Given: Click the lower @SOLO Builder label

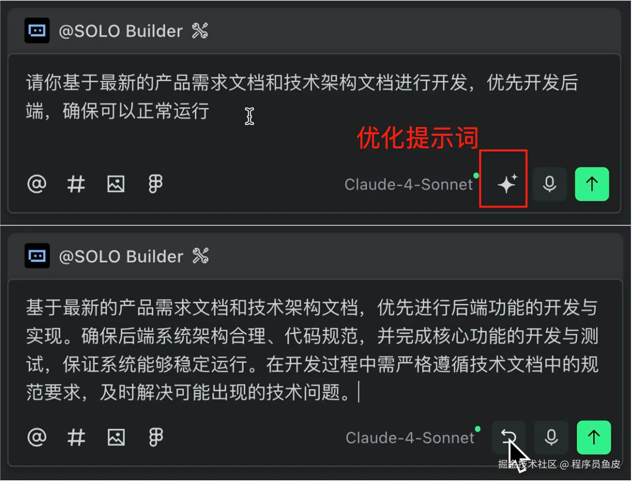Looking at the screenshot, I should [x=121, y=257].
